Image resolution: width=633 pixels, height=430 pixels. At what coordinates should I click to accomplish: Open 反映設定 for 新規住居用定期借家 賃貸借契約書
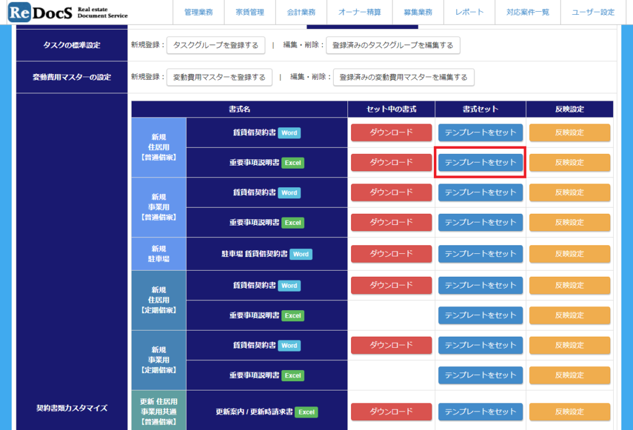click(569, 285)
